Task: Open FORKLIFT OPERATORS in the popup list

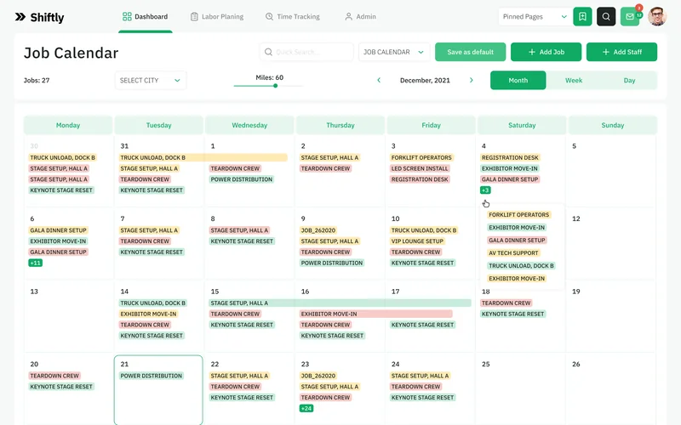Action: 518,215
